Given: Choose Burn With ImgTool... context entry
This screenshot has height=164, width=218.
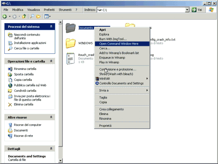Looking at the screenshot, I should click(122, 39).
